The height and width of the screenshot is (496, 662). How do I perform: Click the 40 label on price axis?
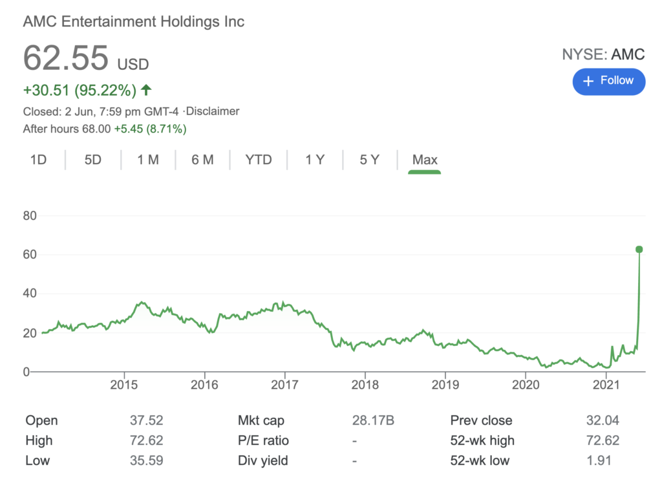(30, 293)
